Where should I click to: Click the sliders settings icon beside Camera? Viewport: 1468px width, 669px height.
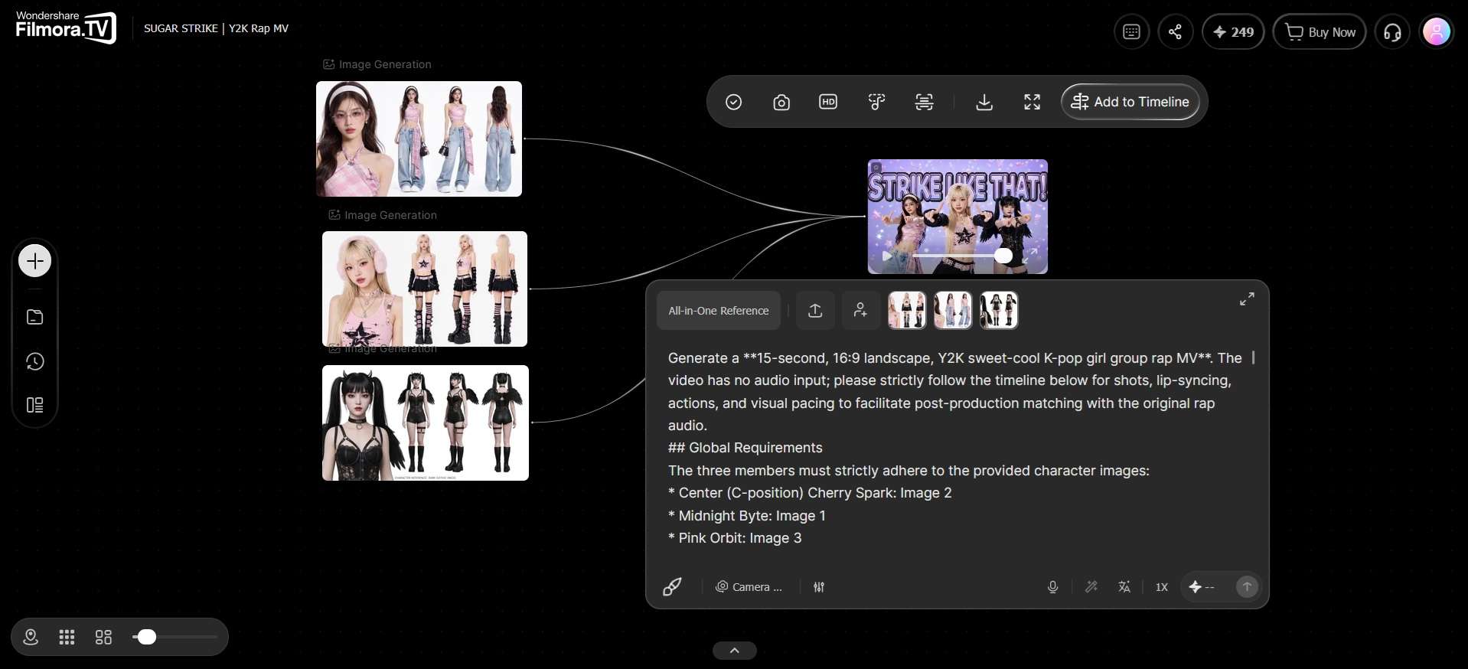819,587
